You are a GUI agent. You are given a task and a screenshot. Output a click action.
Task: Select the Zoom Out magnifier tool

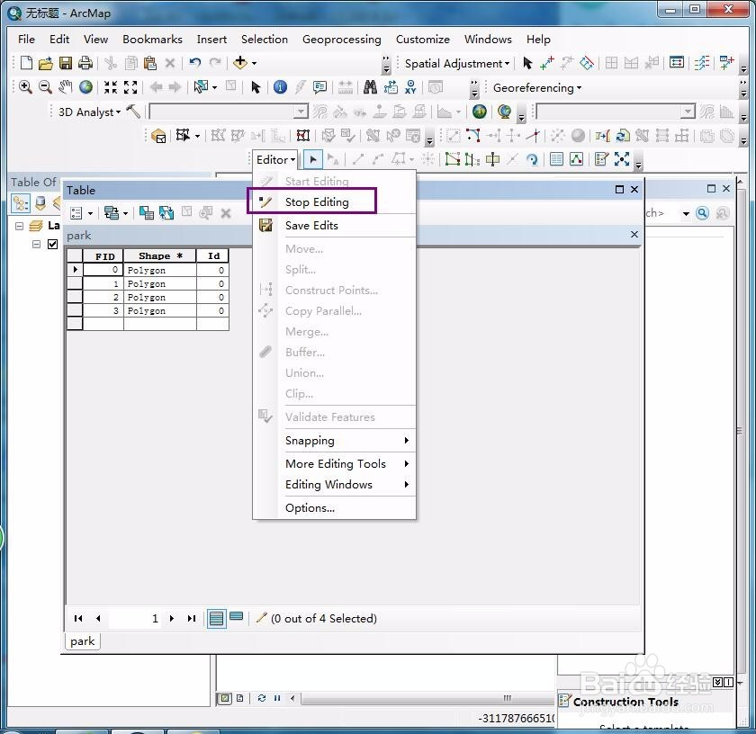(x=45, y=86)
